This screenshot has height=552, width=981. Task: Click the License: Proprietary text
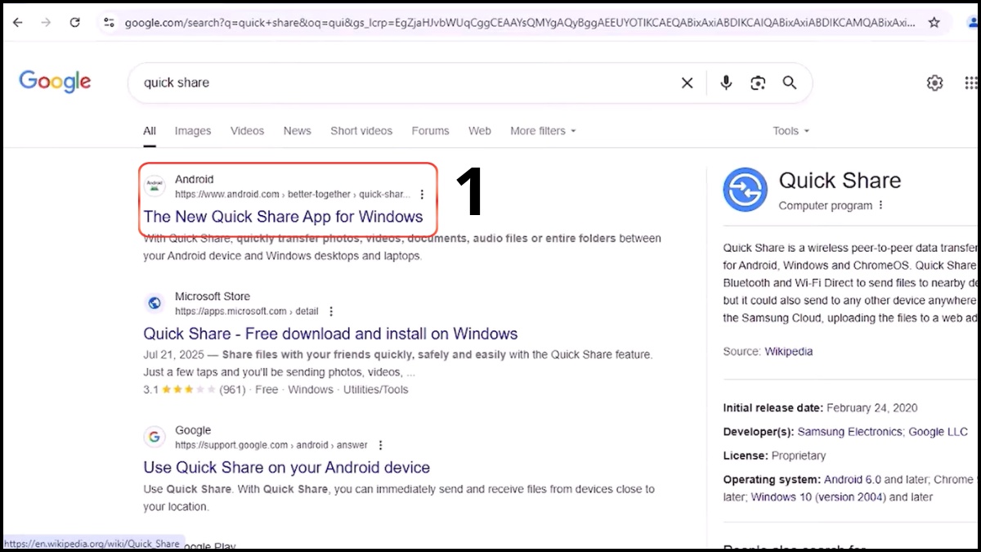[x=775, y=456]
